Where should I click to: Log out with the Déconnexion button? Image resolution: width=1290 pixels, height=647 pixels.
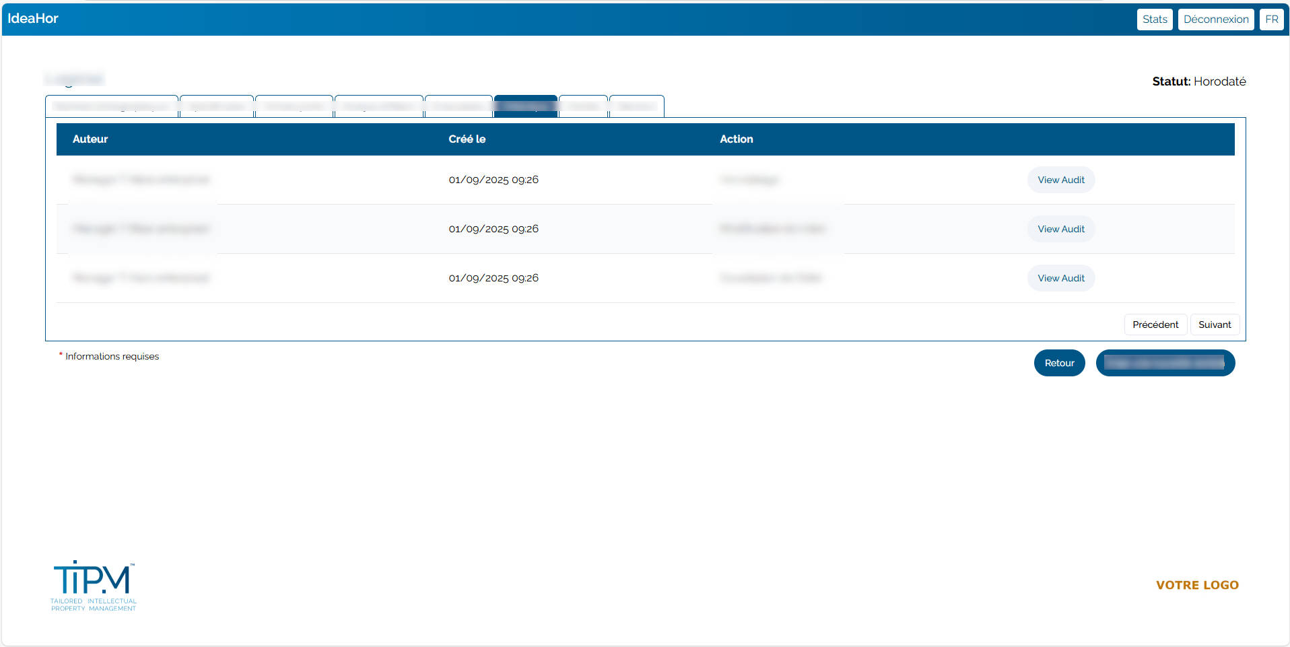click(1215, 20)
